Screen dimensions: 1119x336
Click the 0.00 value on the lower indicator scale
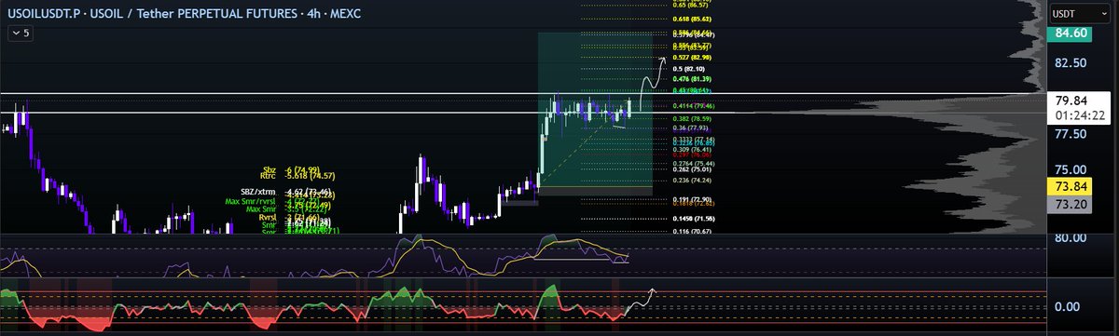(x=1067, y=306)
